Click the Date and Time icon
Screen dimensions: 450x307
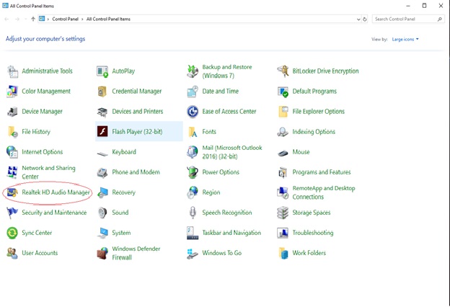[193, 92]
